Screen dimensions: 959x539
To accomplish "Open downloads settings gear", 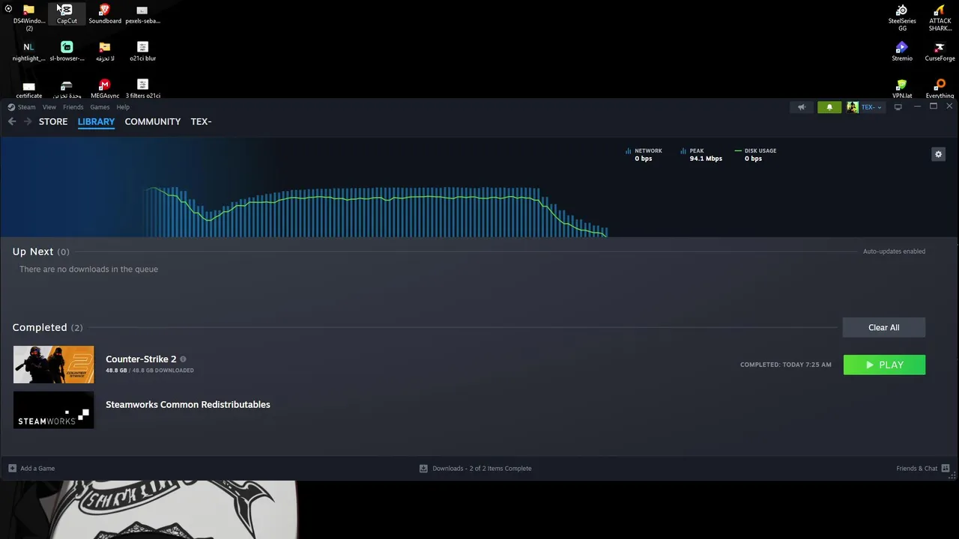I will (x=938, y=154).
